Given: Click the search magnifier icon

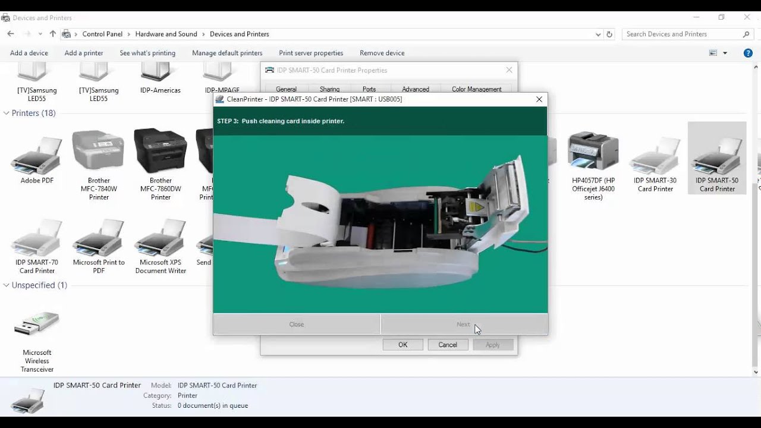Looking at the screenshot, I should [746, 34].
